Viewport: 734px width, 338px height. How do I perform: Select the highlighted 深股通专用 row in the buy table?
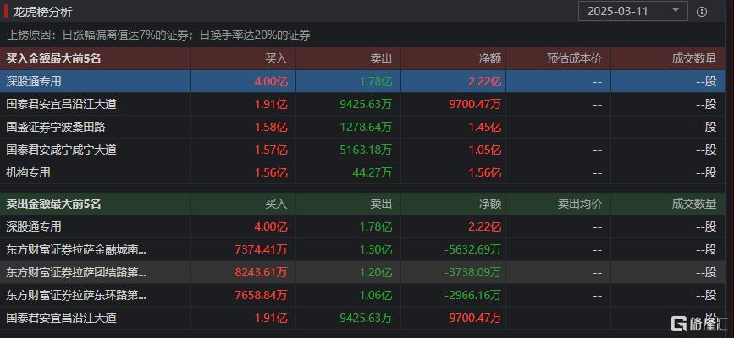[362, 81]
